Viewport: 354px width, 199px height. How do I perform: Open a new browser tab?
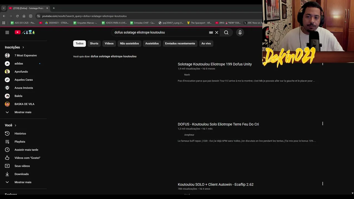(54, 8)
